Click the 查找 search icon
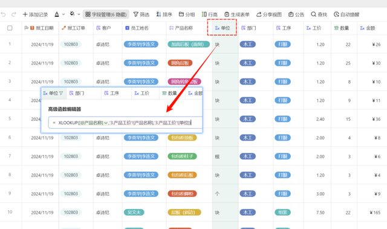The height and width of the screenshot is (229, 387). click(313, 15)
